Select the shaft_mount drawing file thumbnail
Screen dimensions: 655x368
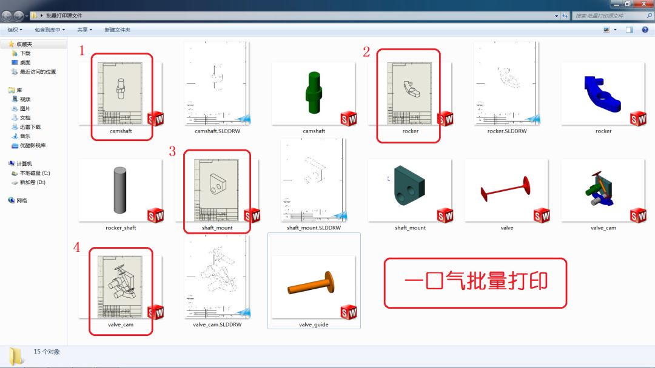point(217,191)
